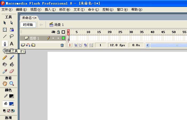Toggle show all layers as outlines

(x=63, y=32)
